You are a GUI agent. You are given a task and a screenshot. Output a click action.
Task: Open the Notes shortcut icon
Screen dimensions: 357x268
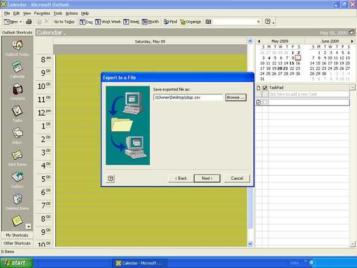tap(17, 221)
